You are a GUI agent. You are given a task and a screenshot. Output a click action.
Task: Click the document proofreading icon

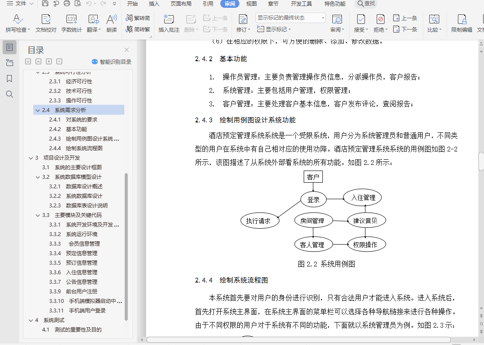46,20
